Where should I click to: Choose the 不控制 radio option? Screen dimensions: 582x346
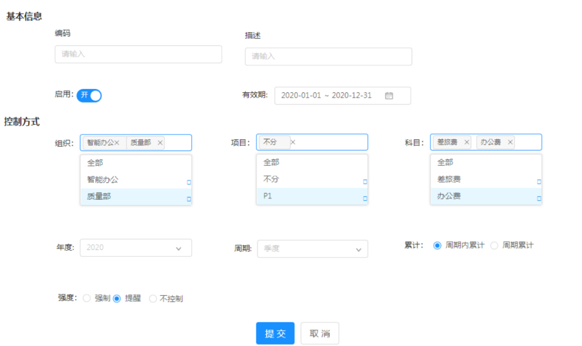153,298
